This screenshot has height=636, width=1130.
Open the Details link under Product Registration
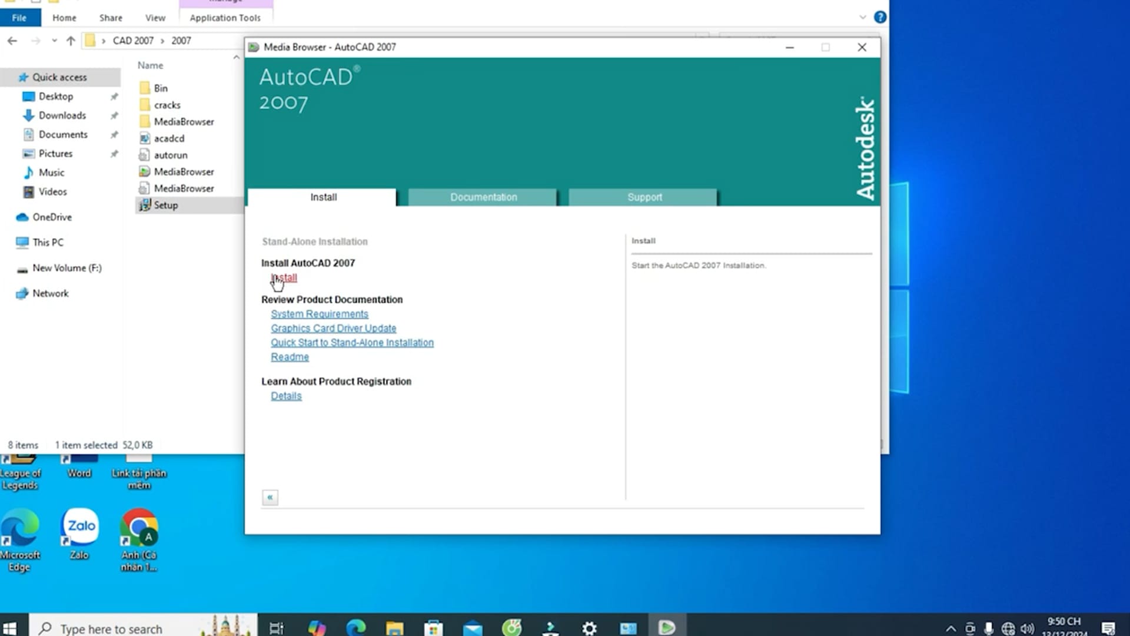coord(286,396)
